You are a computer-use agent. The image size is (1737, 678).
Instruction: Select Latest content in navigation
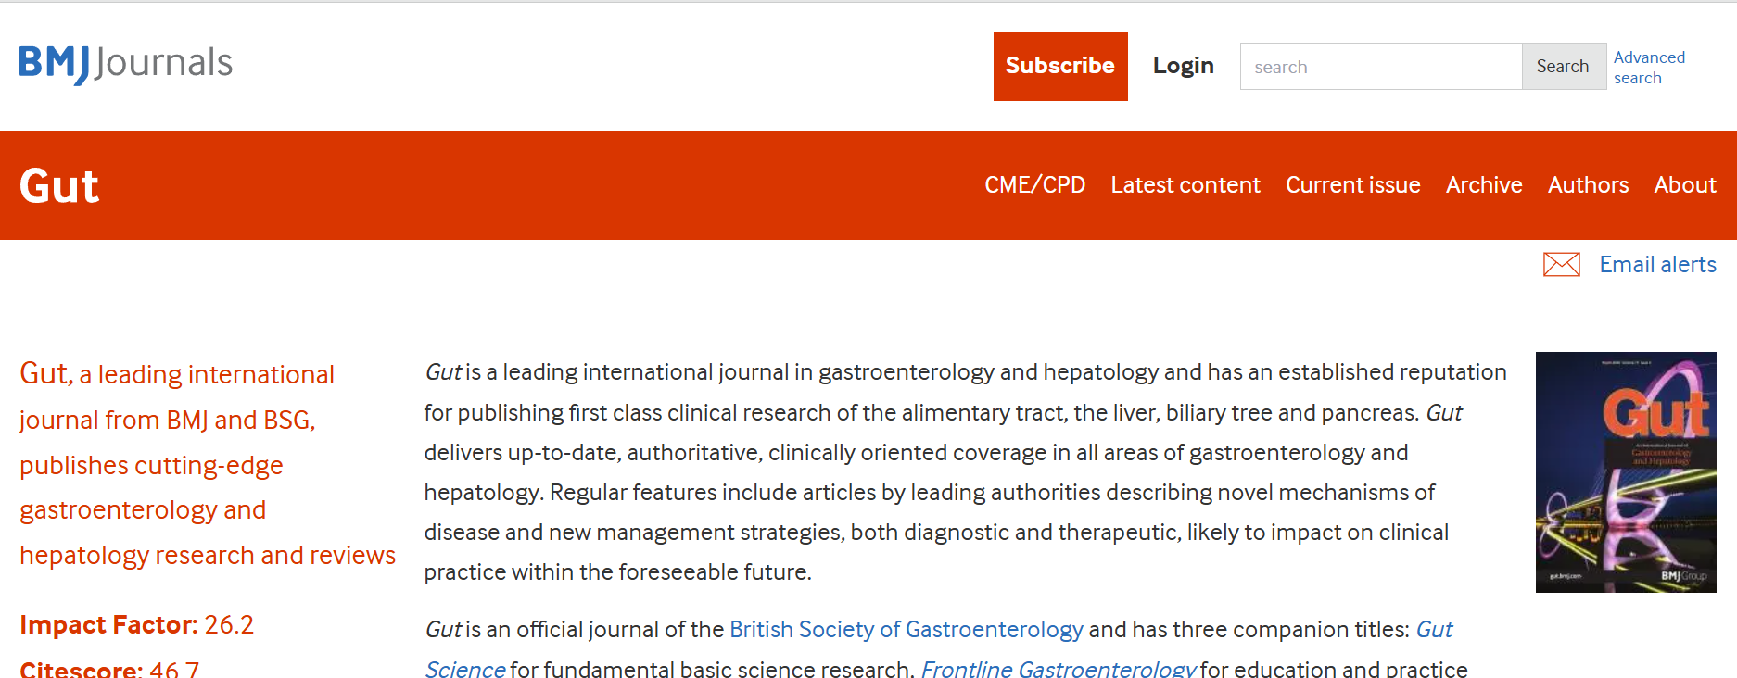(1185, 185)
